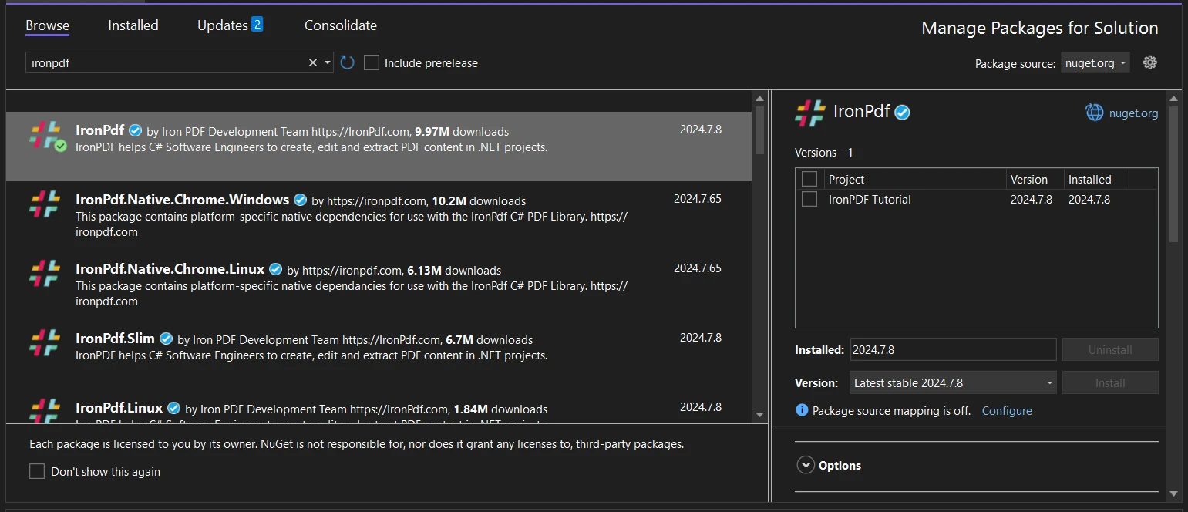Open the Package source dropdown

[x=1095, y=62]
